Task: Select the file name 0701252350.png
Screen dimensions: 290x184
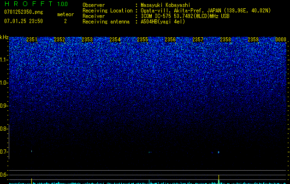Action: click(24, 12)
